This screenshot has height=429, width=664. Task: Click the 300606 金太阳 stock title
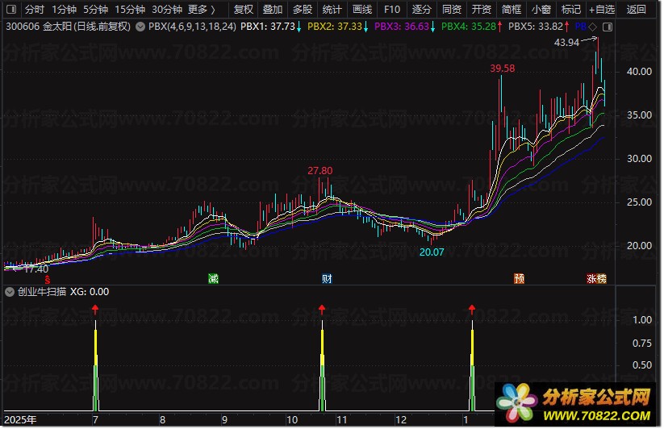68,27
